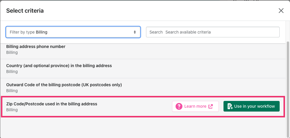Click the Billing value in type filter
The width and height of the screenshot is (290, 138).
tap(42, 32)
